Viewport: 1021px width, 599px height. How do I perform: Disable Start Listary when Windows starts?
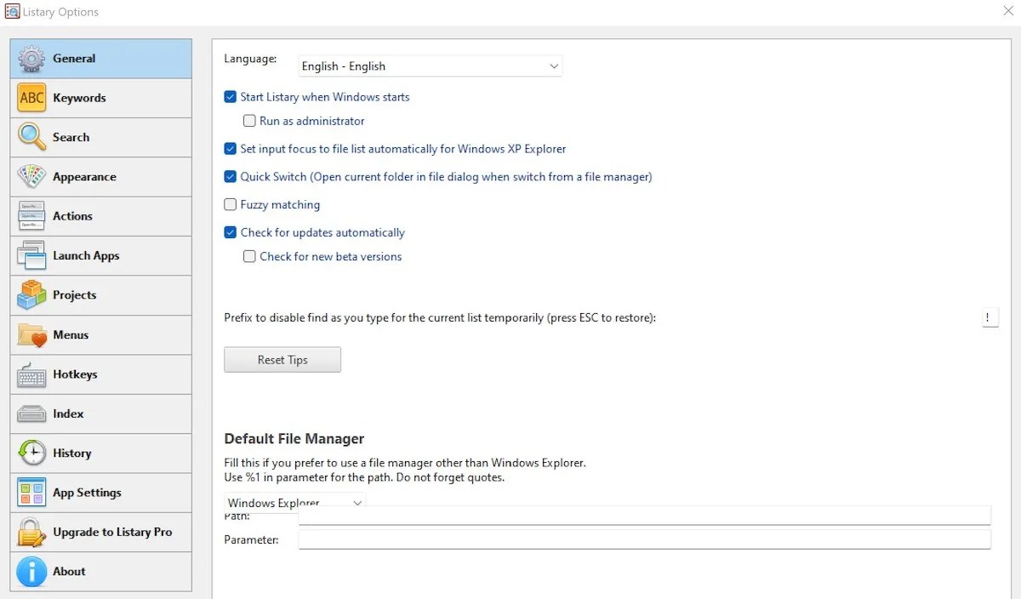230,97
